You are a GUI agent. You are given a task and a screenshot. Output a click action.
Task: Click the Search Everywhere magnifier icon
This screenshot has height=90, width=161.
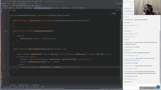click(117, 3)
